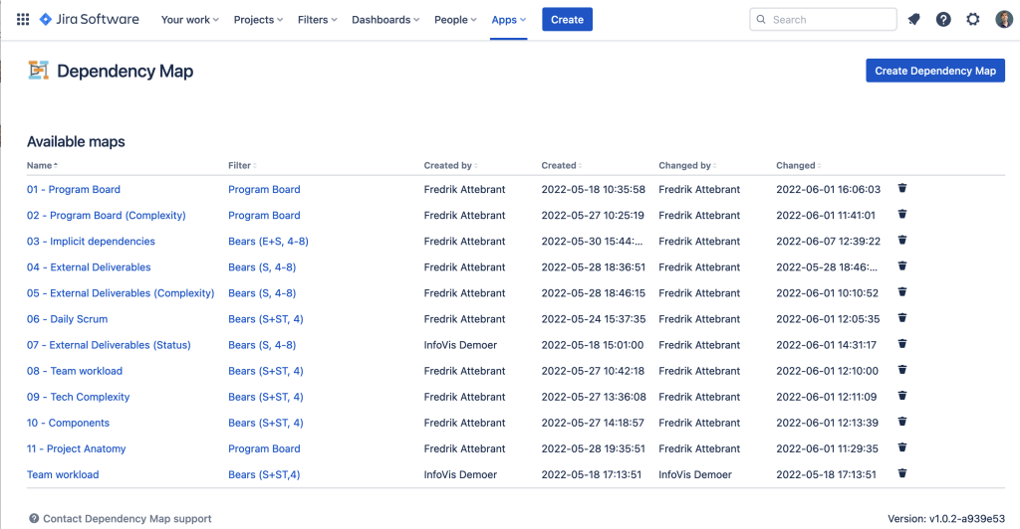Open the People menu
The height and width of the screenshot is (529, 1020).
coord(455,20)
